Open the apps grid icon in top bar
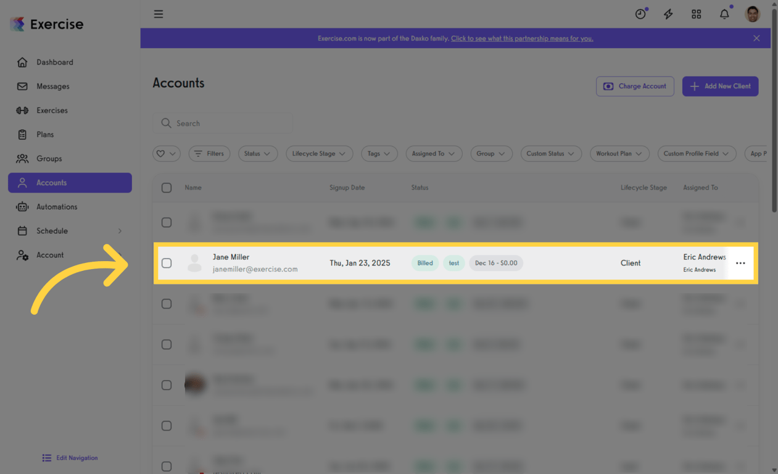The image size is (778, 474). click(x=697, y=14)
